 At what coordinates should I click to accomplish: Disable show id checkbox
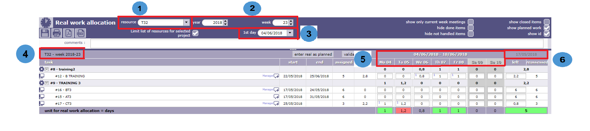coord(547,34)
